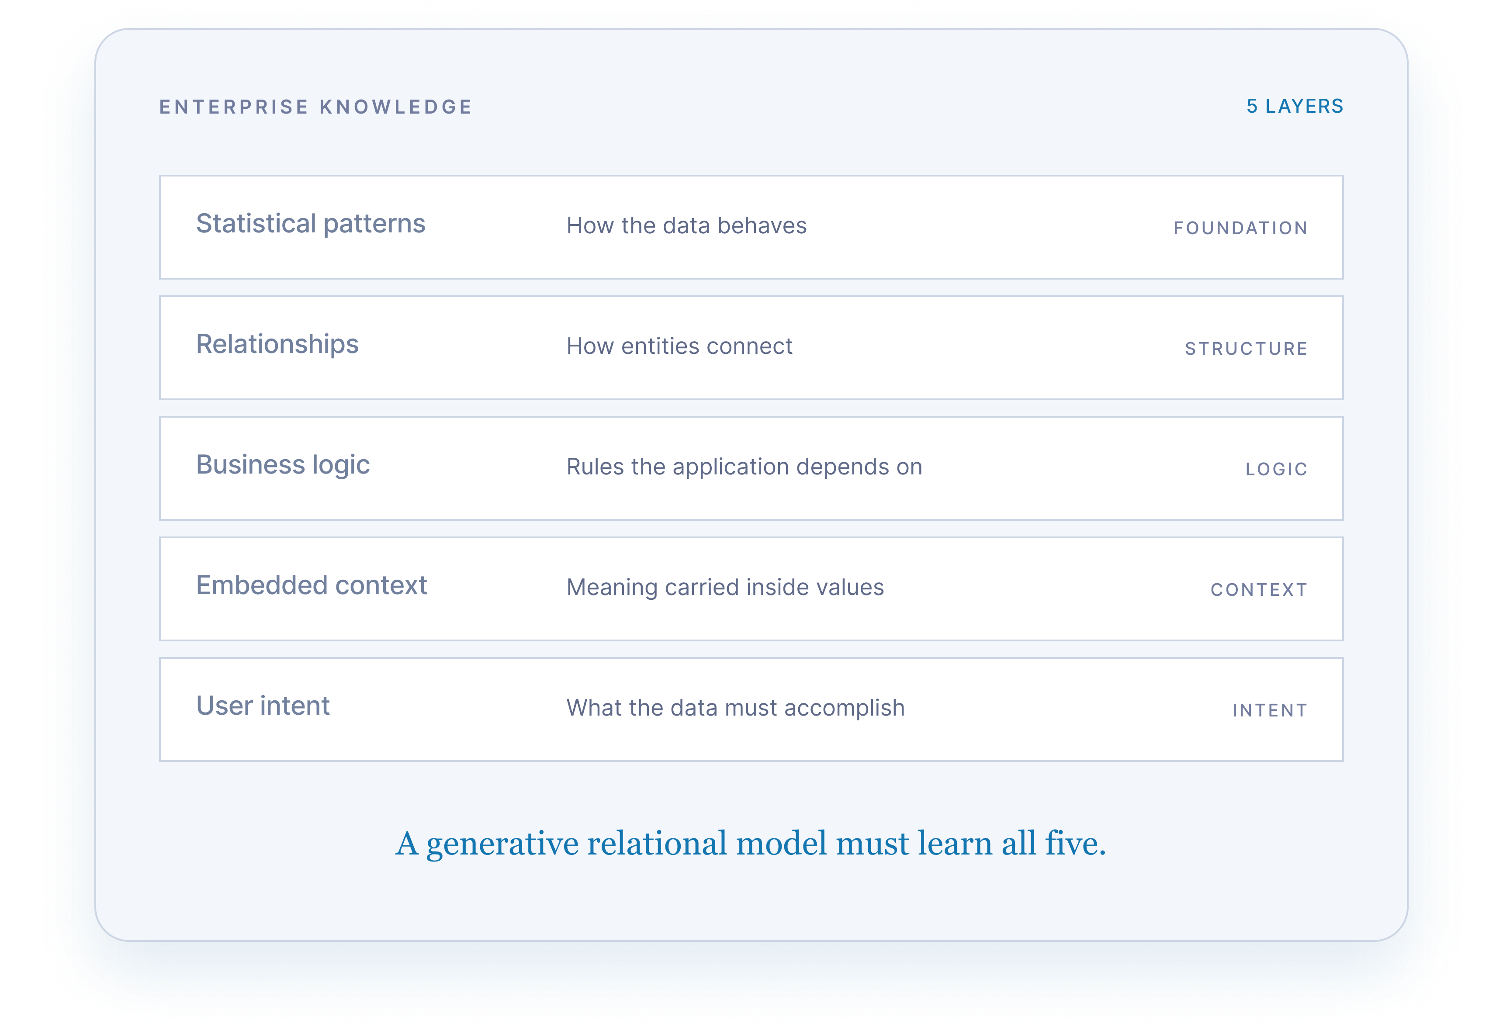Viewport: 1503px width, 1031px height.
Task: Click the 'INTENT' tag
Action: coord(1270,710)
